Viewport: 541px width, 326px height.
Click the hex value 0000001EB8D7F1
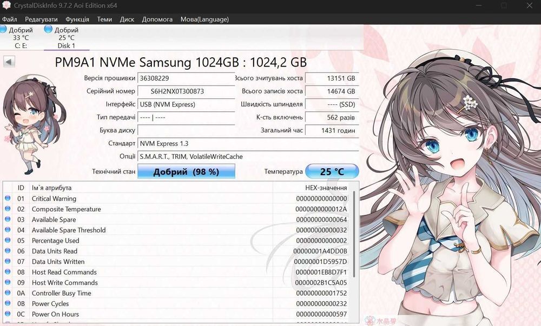321,272
